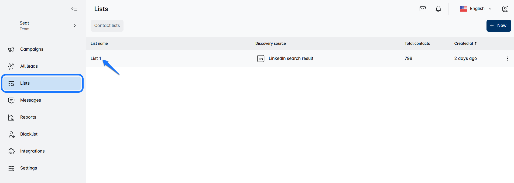Click the Total contacts column header
The image size is (514, 183).
417,43
